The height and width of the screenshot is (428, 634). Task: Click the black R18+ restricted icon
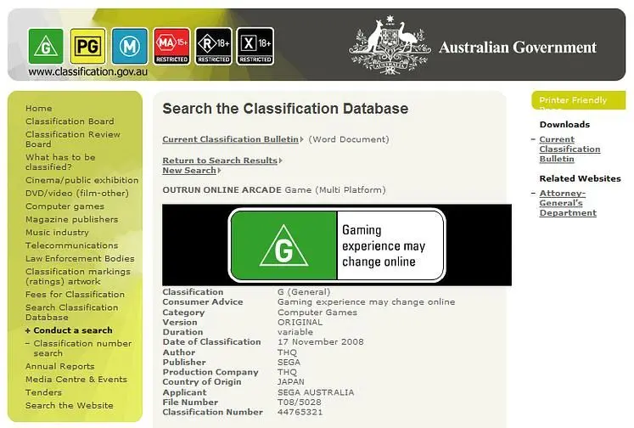point(214,46)
